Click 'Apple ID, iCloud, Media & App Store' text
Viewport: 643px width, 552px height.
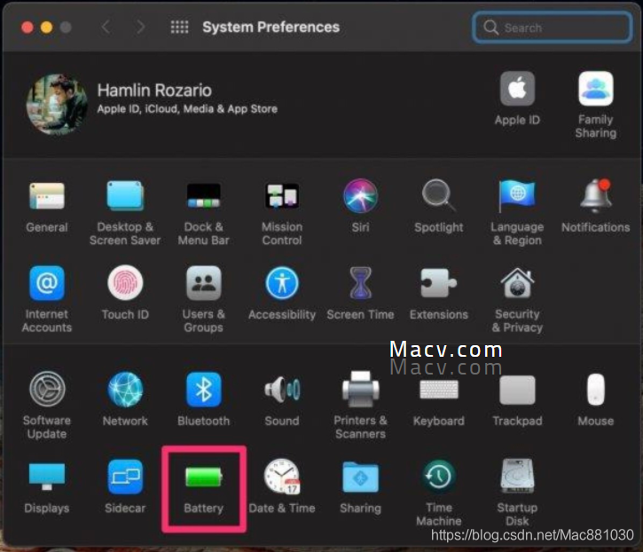pos(187,109)
